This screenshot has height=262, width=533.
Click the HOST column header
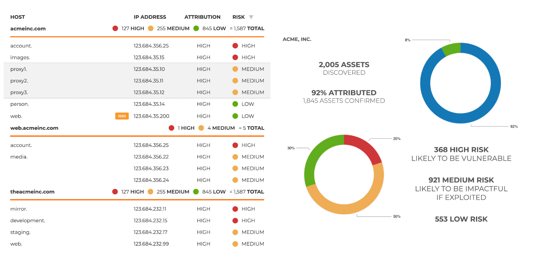tap(18, 17)
